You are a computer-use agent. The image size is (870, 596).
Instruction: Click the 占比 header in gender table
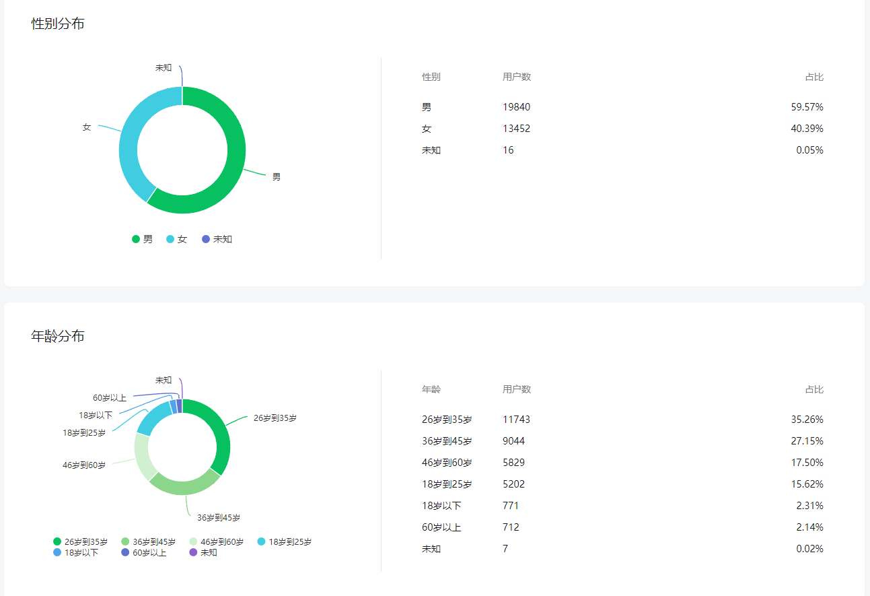[x=814, y=77]
